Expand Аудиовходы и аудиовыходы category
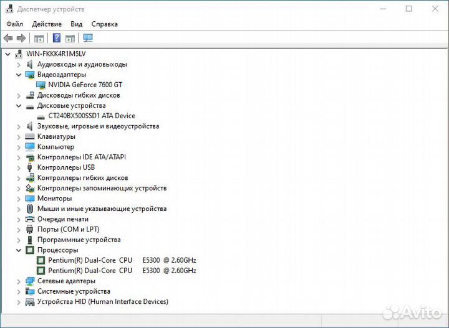Screen dimensions: 449x328 [19, 65]
